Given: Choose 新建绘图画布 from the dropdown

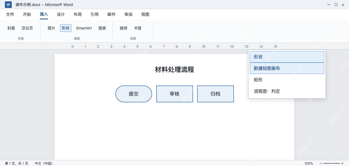Looking at the screenshot, I should pyautogui.click(x=287, y=68).
